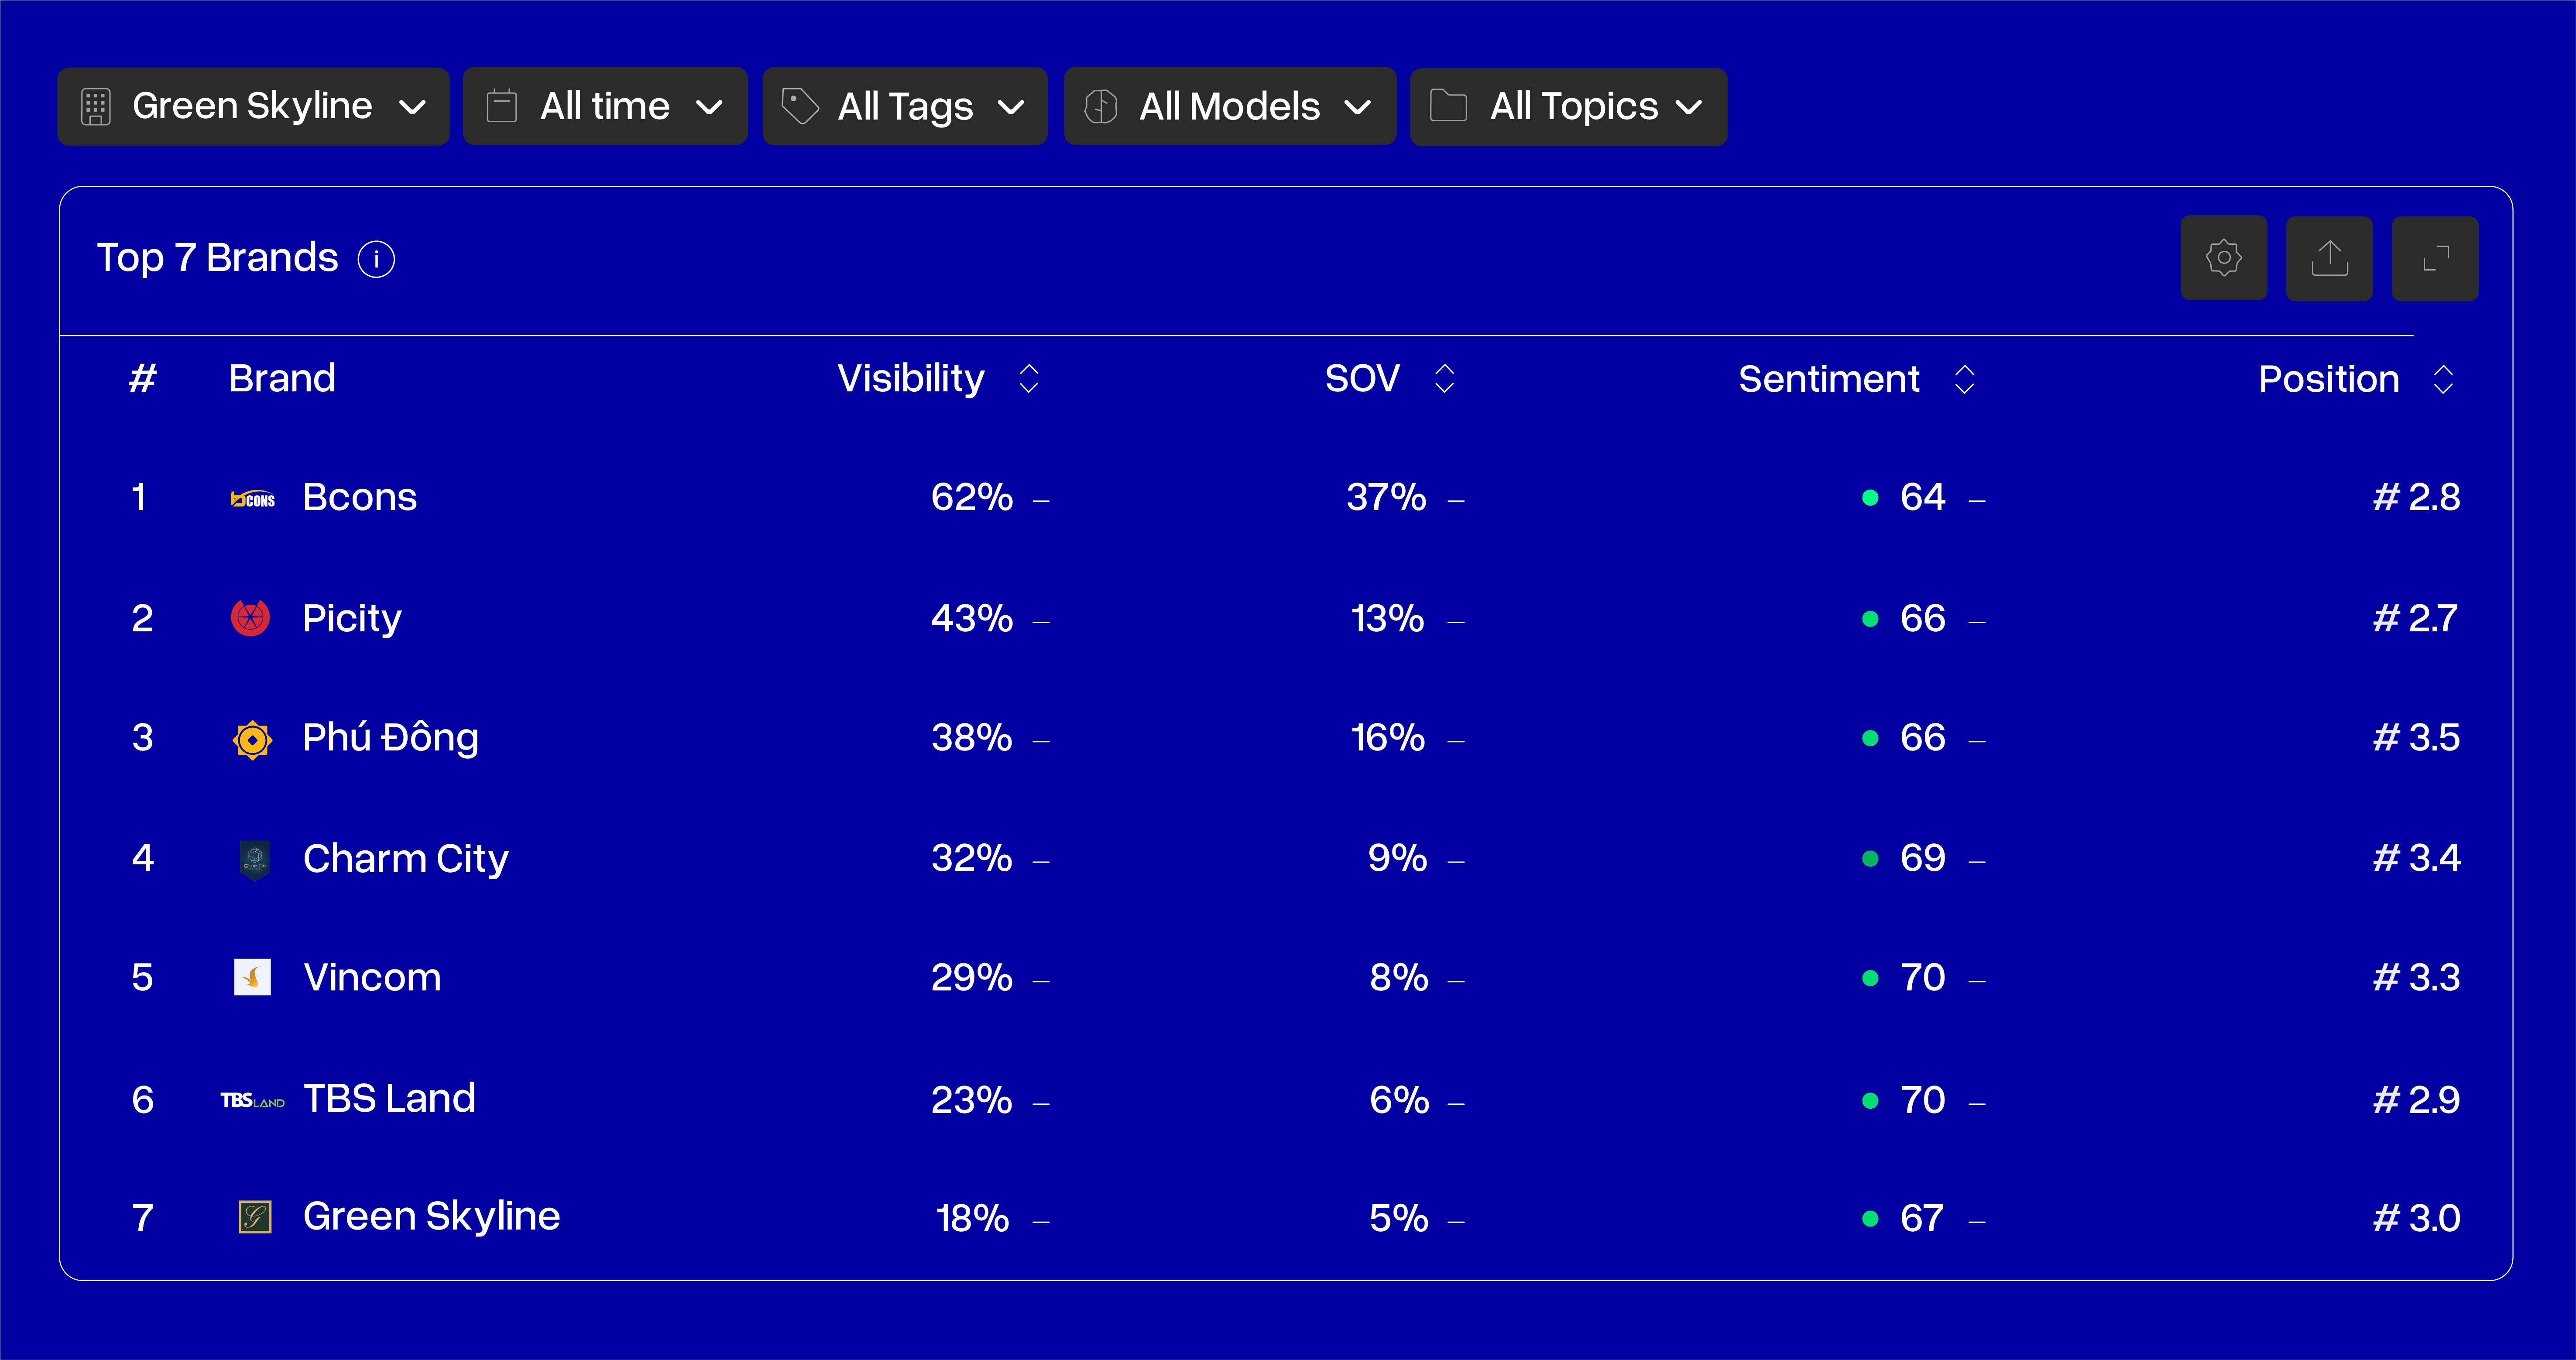2576x1360 pixels.
Task: Click the info icon beside Top 7 Brands
Action: [x=376, y=259]
